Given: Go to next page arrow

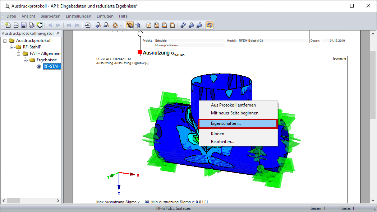Looking at the screenshot, I should pos(58,25).
